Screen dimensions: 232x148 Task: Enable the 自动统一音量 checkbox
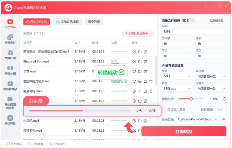coord(164,109)
